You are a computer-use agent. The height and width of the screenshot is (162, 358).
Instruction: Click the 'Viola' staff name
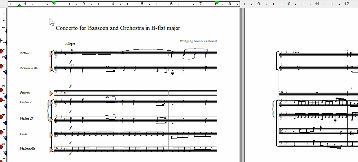(23, 134)
